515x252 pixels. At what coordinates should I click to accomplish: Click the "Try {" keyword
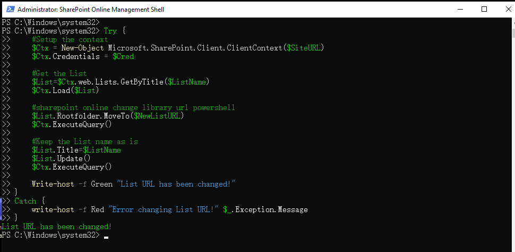(x=115, y=31)
